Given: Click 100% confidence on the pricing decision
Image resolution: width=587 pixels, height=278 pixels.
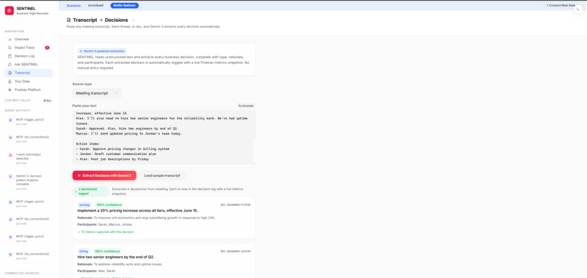Looking at the screenshot, I should pyautogui.click(x=109, y=204).
